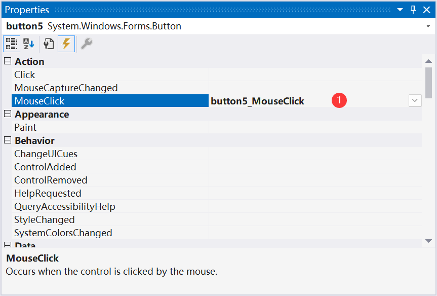The width and height of the screenshot is (437, 296).
Task: Show Properties page icon in toolbar
Action: click(49, 44)
